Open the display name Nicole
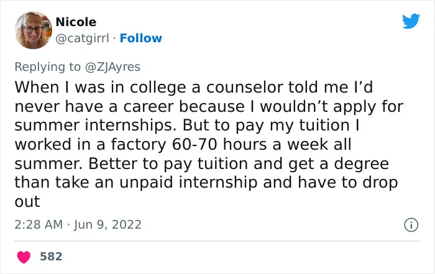The width and height of the screenshot is (435, 274). click(x=76, y=22)
